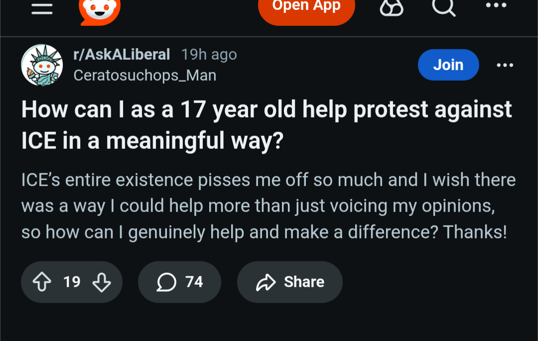This screenshot has height=341, width=538.
Task: Click the 74 comments count
Action: tap(194, 282)
